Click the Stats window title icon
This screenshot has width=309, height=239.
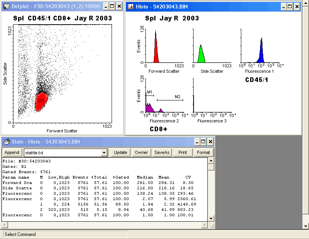[x=6, y=142]
